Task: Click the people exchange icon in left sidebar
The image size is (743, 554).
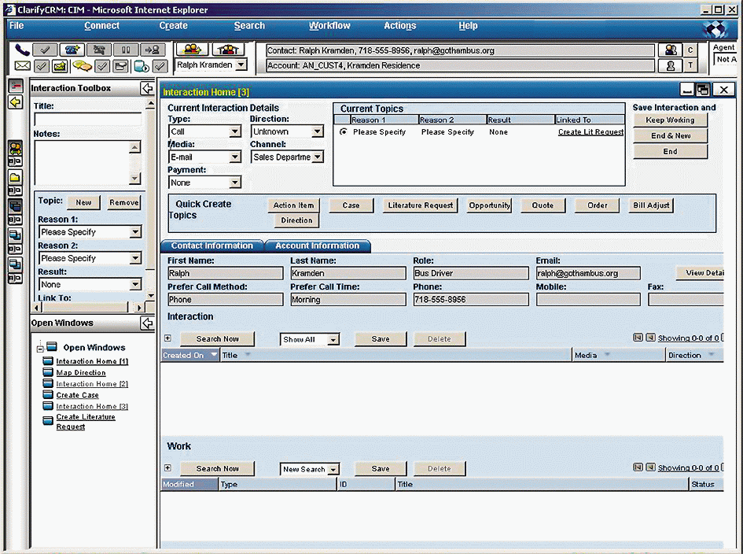Action: click(15, 149)
